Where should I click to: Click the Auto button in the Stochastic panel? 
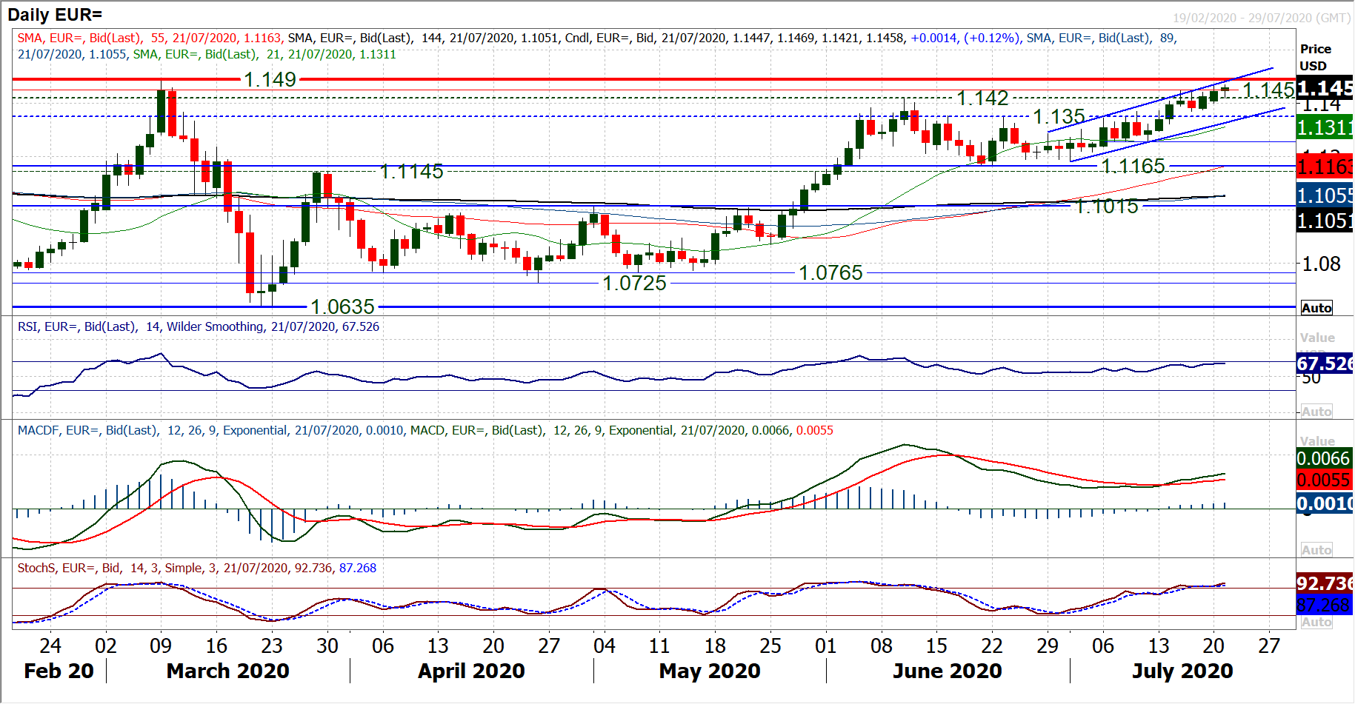[x=1316, y=623]
